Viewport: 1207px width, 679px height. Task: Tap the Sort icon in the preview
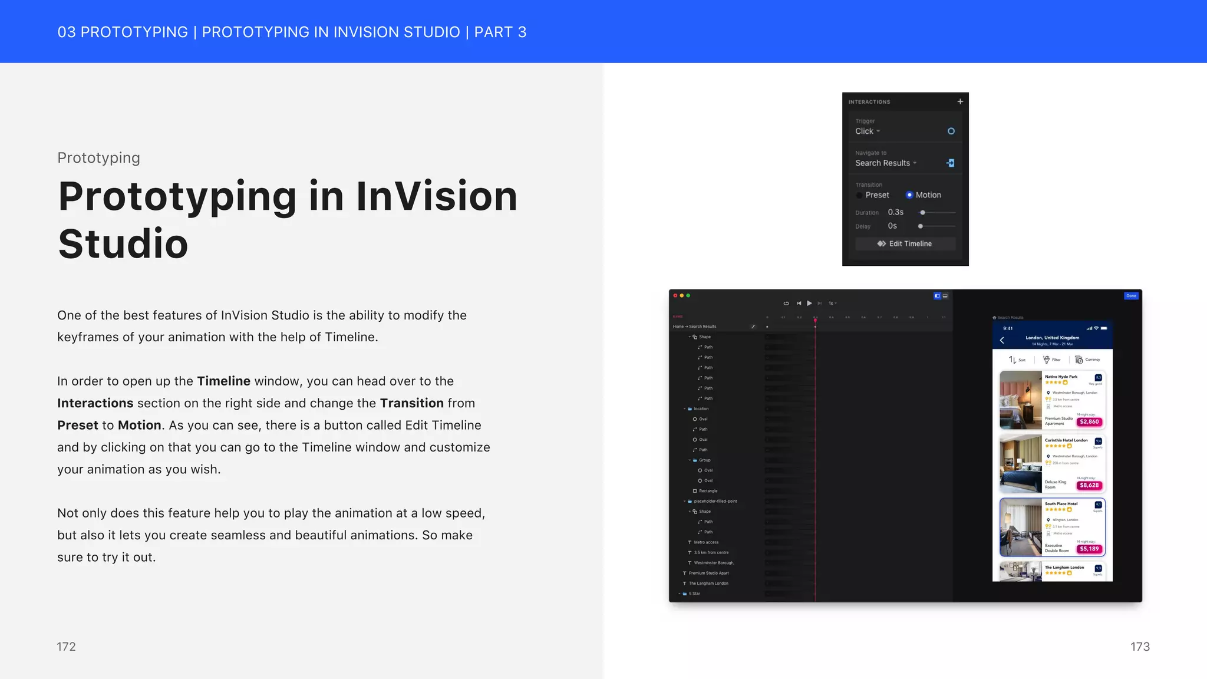[x=1012, y=360]
